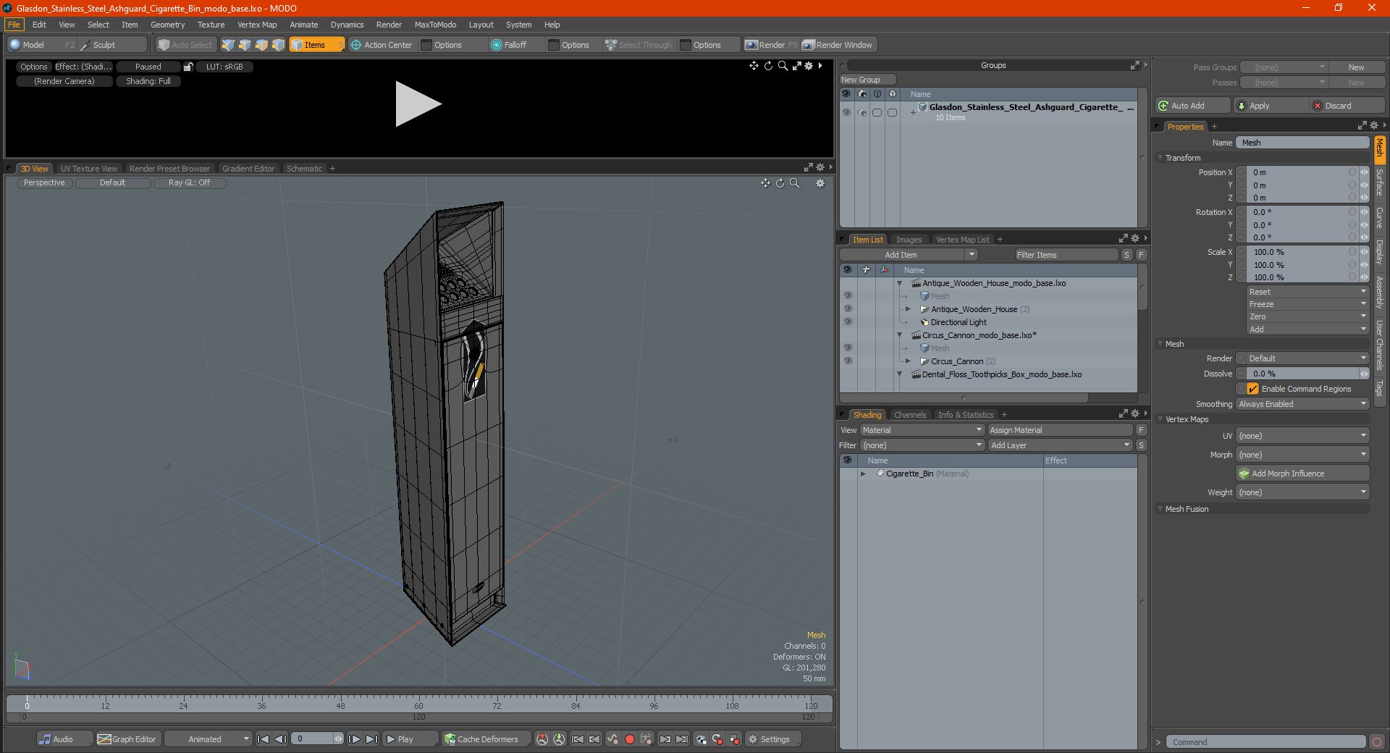Screen dimensions: 1390x753
Task: Step to previous frame
Action: click(x=281, y=739)
